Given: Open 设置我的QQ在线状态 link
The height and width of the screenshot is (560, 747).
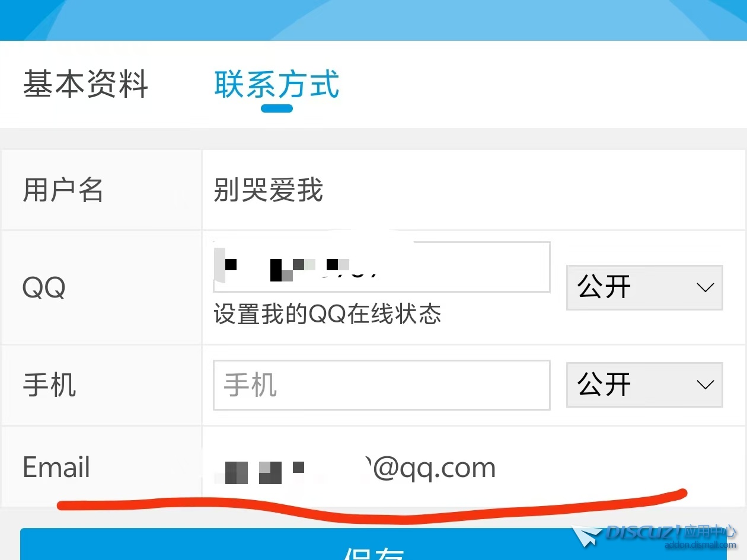Looking at the screenshot, I should tap(327, 314).
